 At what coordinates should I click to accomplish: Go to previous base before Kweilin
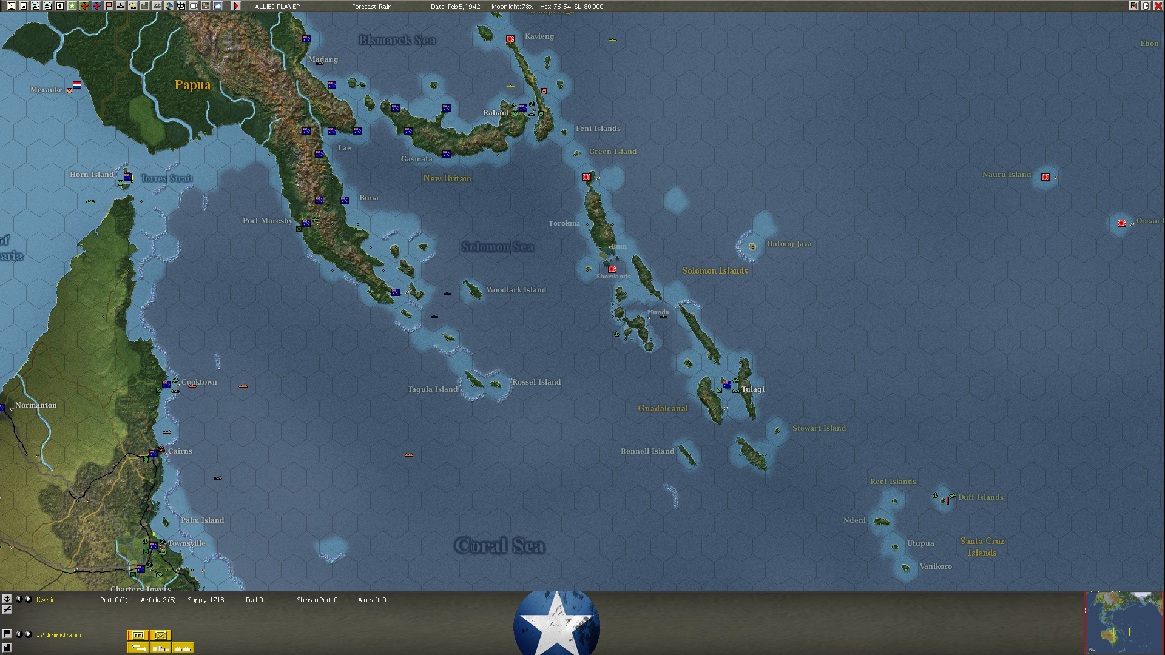coord(19,599)
